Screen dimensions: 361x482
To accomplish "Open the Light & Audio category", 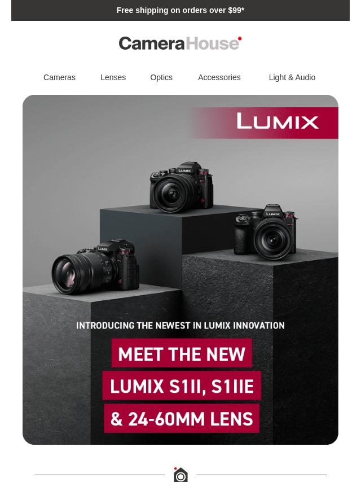I will [x=292, y=77].
